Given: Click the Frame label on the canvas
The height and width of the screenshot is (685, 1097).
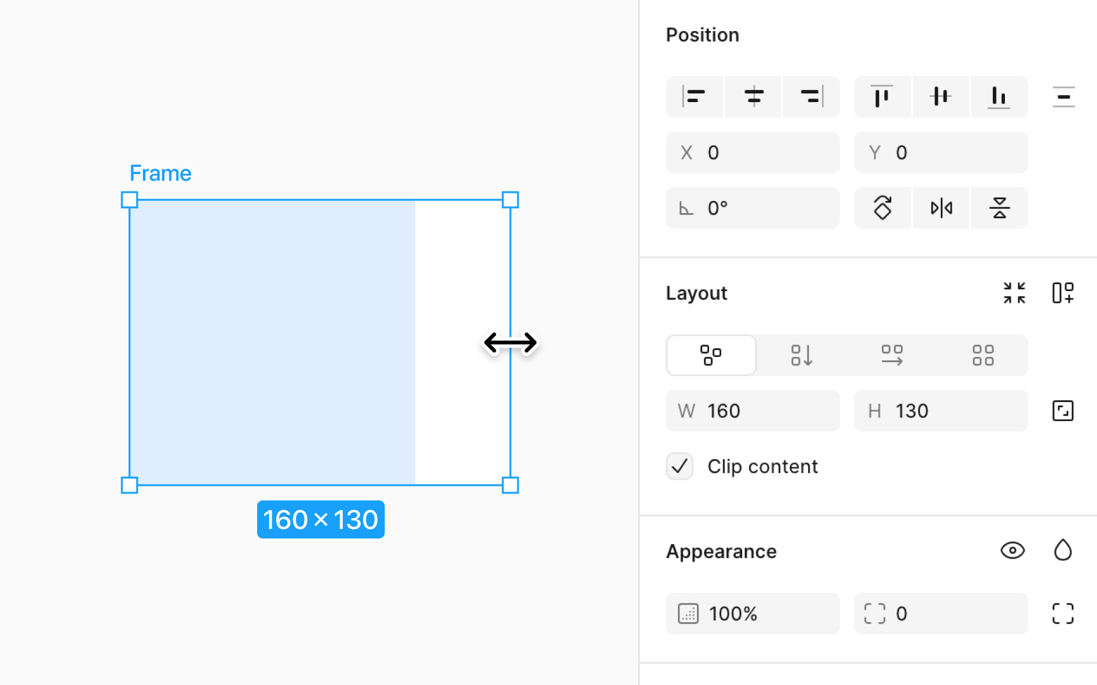Looking at the screenshot, I should tap(161, 173).
